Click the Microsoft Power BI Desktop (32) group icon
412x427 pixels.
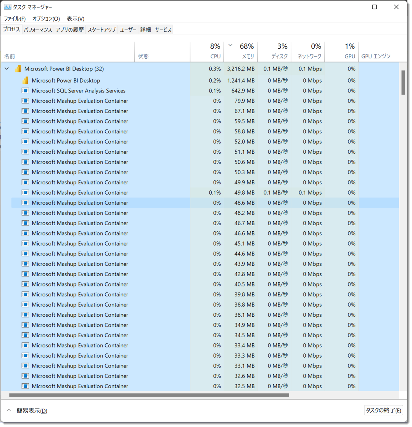18,69
